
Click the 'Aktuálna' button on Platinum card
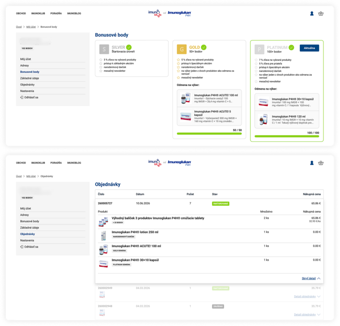point(309,48)
